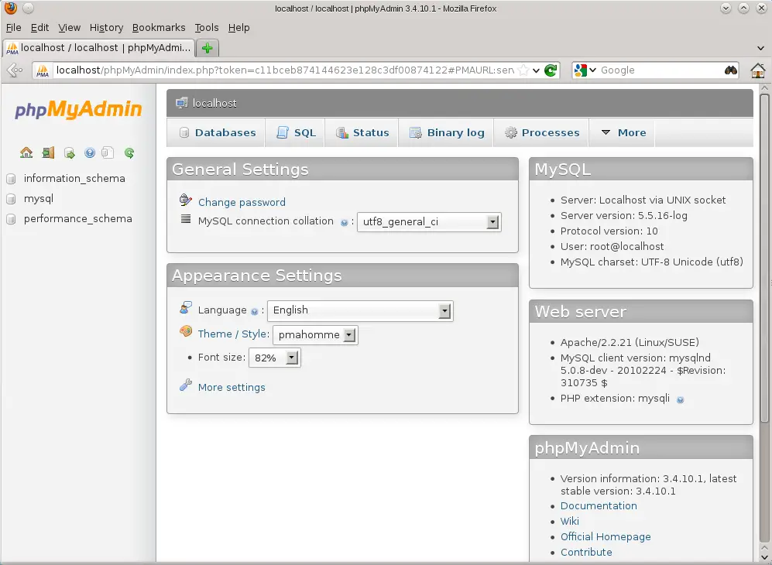Click the database icon beside mysql

tap(11, 199)
